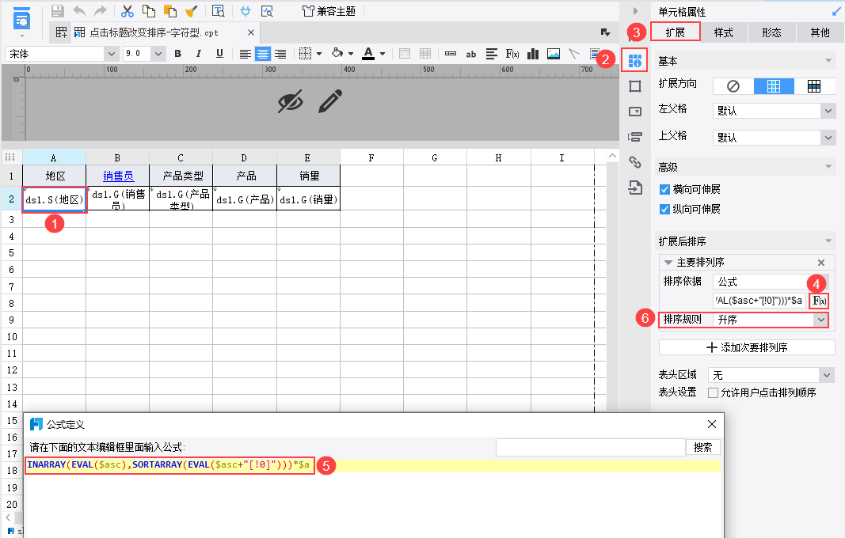The width and height of the screenshot is (845, 538).
Task: Click the font color A icon
Action: tap(368, 53)
